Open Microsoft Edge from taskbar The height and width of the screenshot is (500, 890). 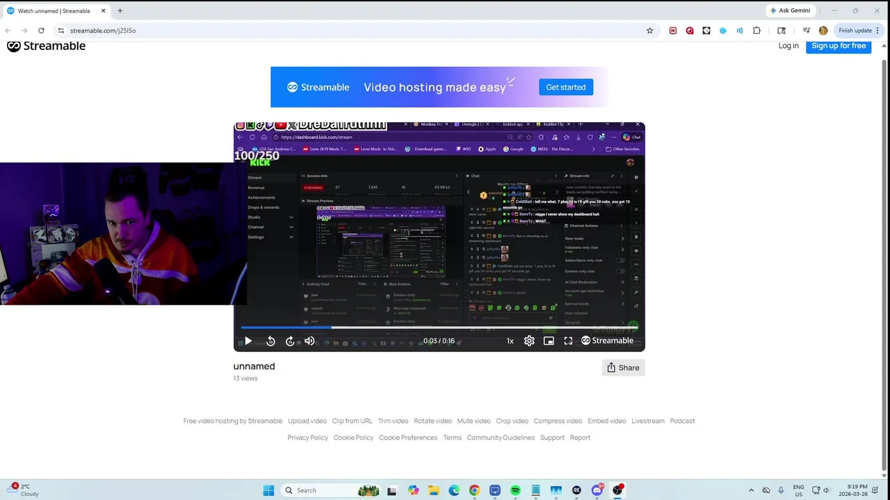(454, 490)
